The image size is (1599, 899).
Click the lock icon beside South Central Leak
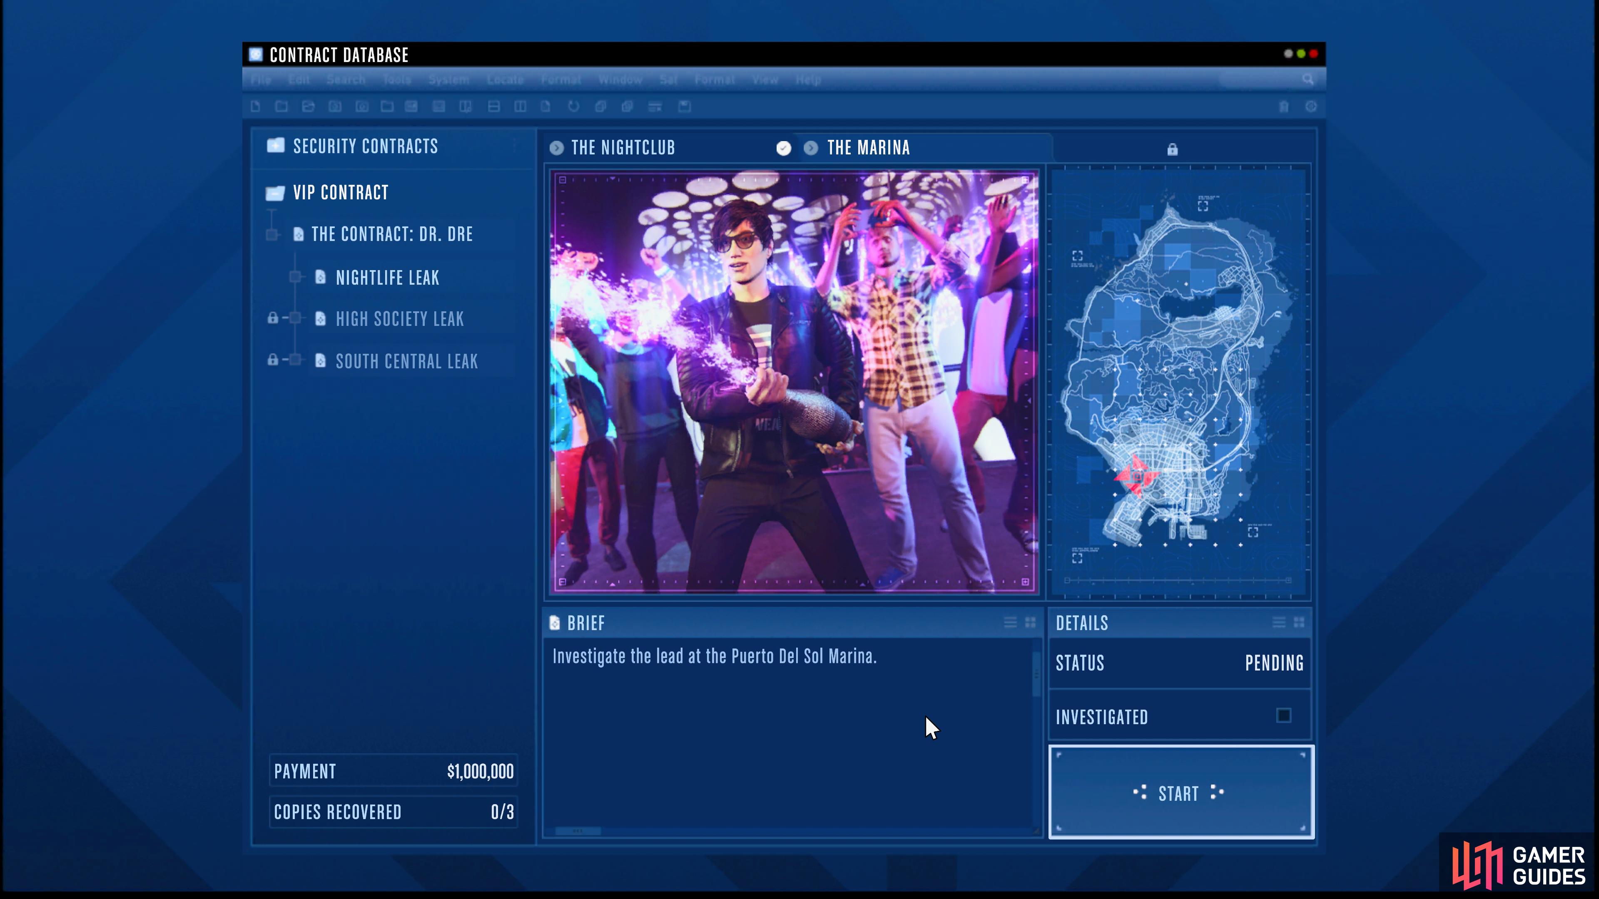pos(272,360)
